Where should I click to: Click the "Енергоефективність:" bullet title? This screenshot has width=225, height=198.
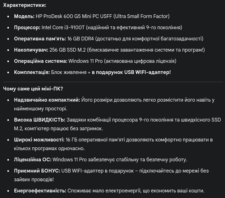[x=40, y=191]
